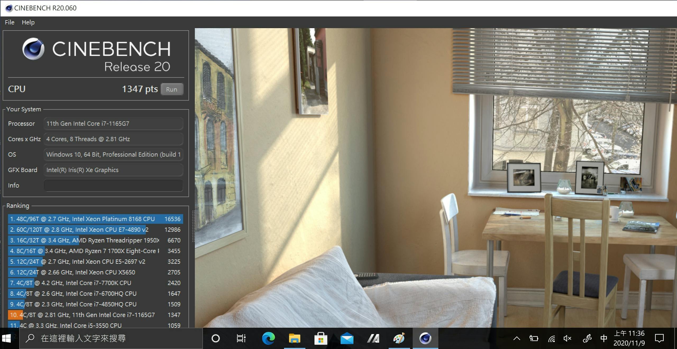The width and height of the screenshot is (677, 349).
Task: Open Paint palette app on taskbar
Action: [399, 338]
